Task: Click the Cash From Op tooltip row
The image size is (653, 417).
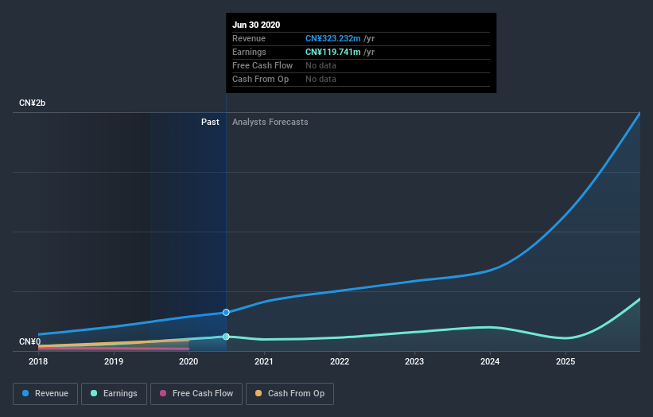Action: pyautogui.click(x=361, y=79)
